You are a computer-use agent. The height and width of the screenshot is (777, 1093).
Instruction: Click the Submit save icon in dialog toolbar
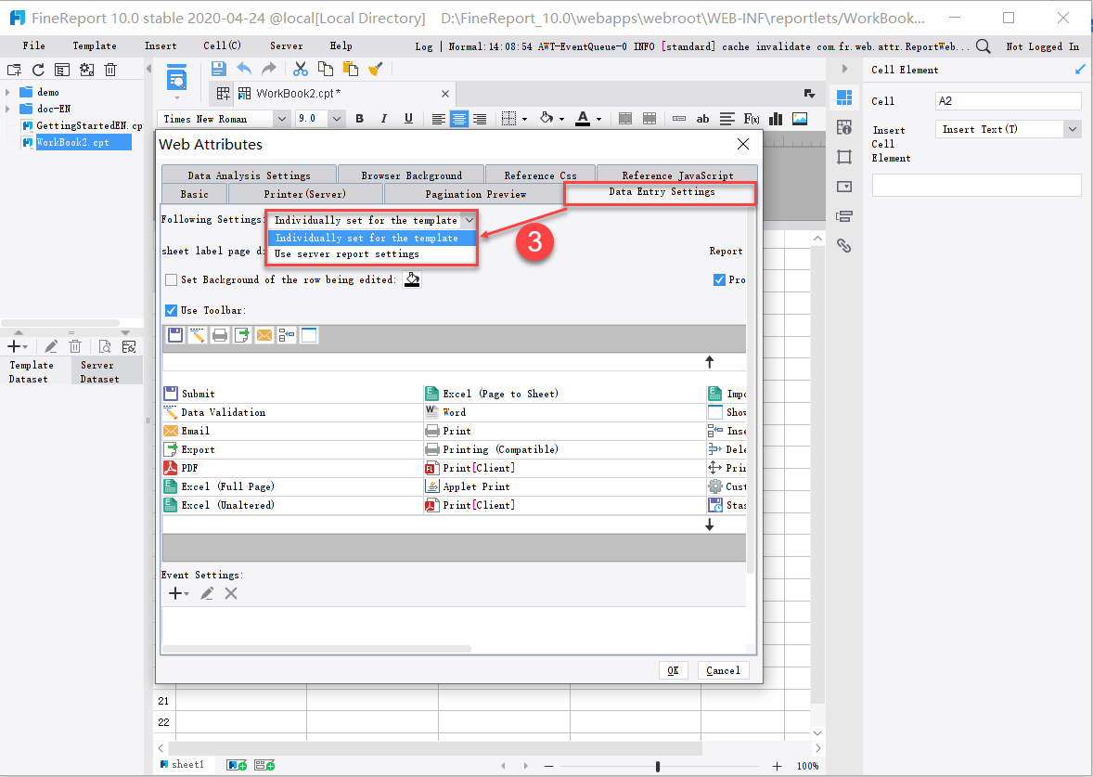(175, 335)
